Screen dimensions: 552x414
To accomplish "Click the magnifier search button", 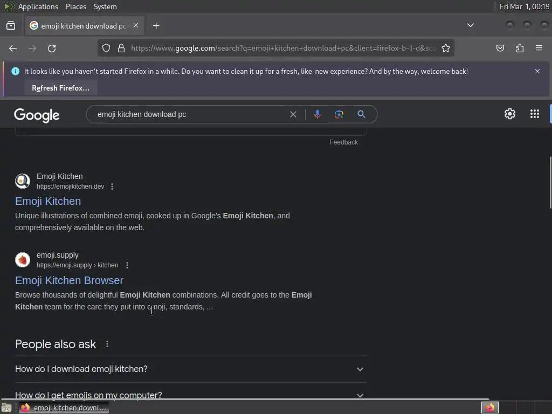I will 361,114.
